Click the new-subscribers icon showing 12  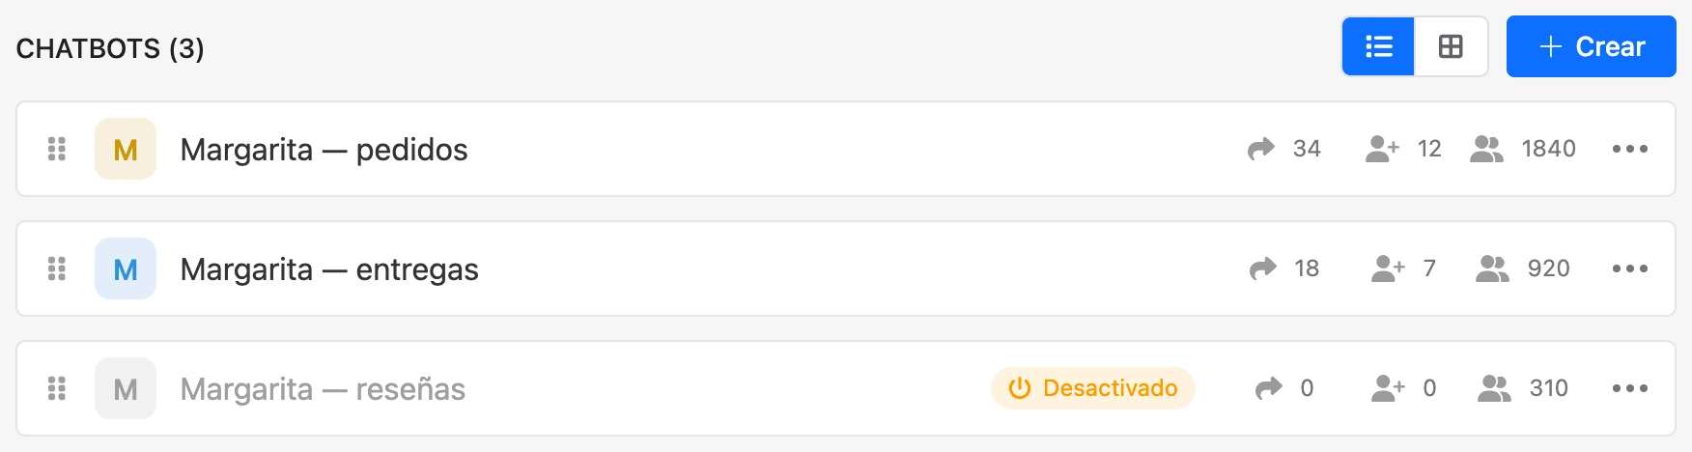point(1382,149)
